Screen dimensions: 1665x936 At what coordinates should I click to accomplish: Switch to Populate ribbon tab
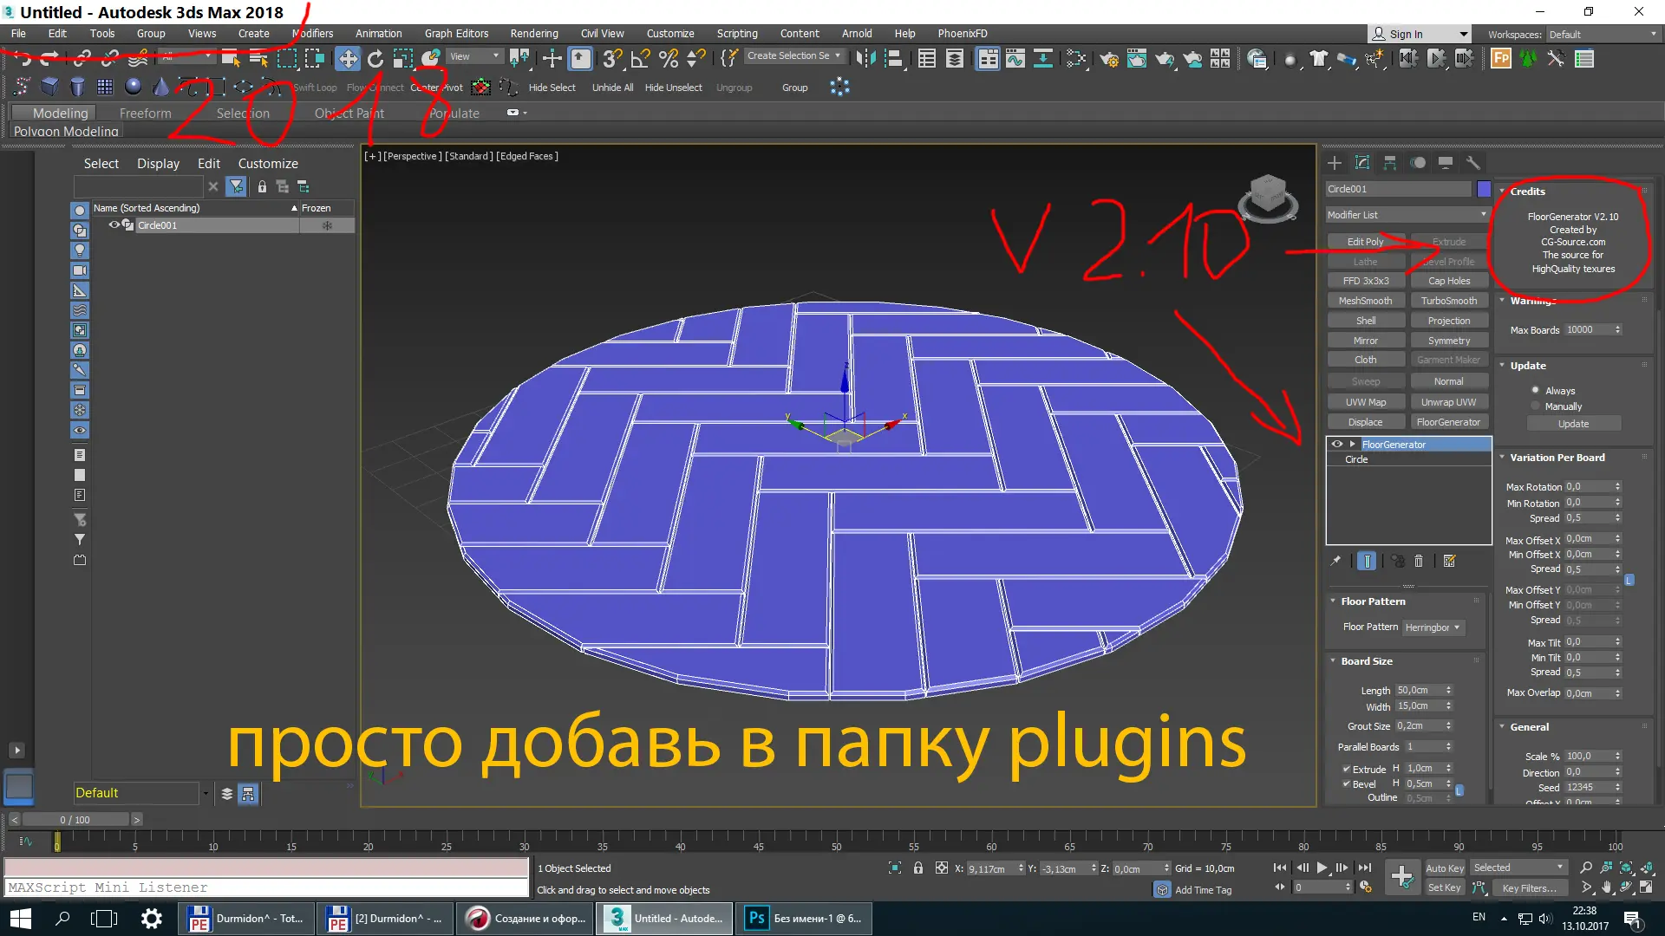[454, 113]
